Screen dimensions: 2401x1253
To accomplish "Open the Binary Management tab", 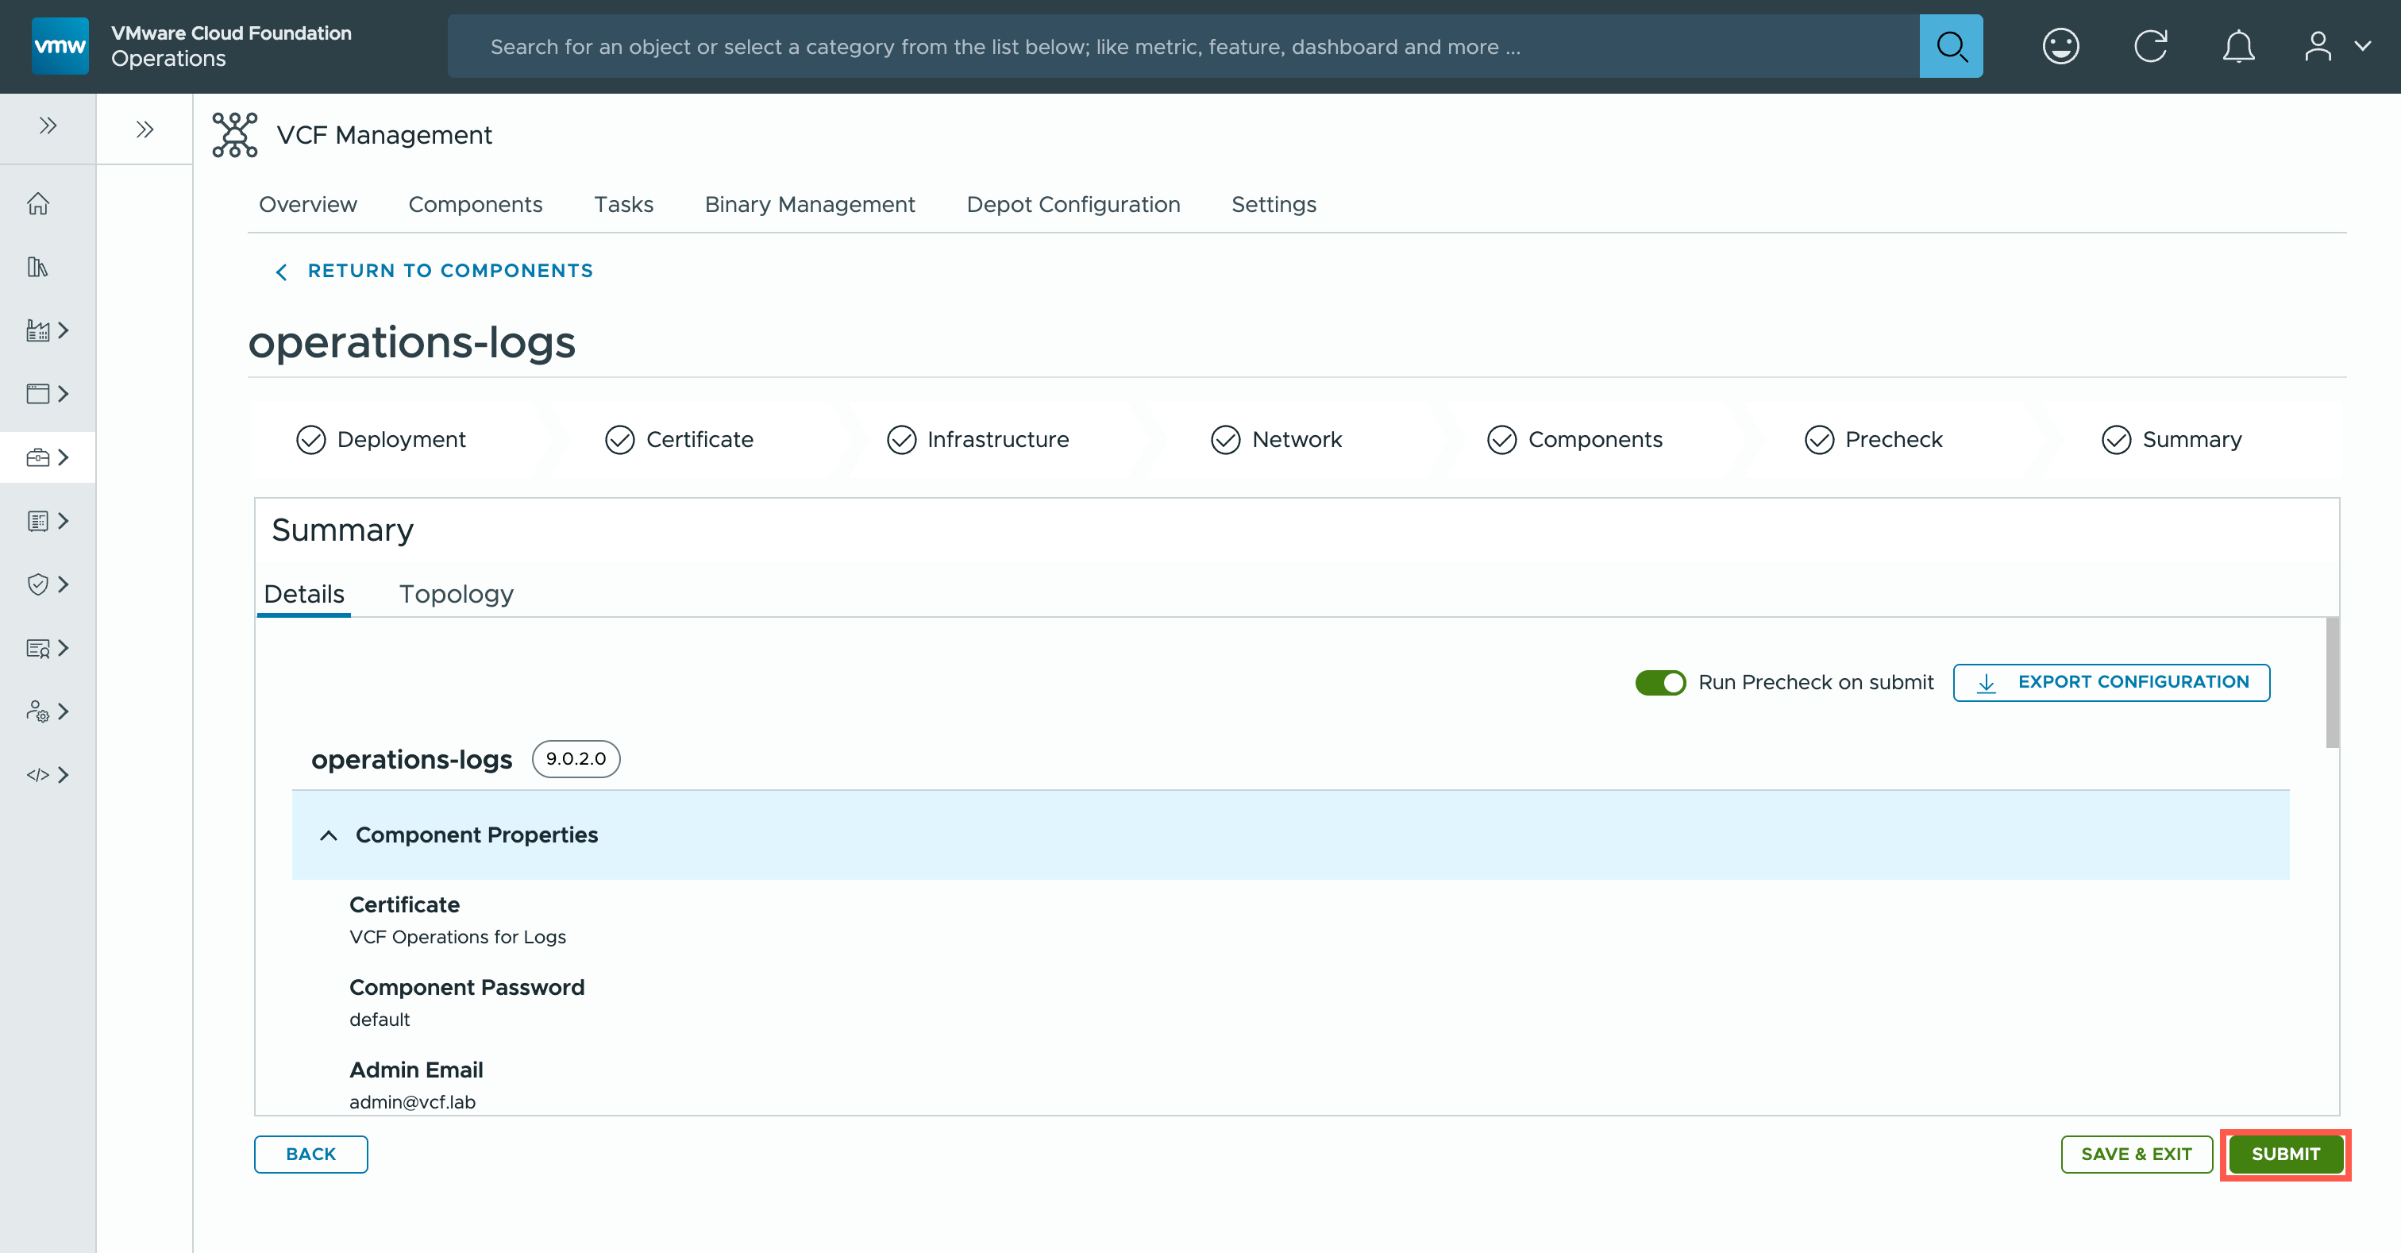I will [809, 204].
